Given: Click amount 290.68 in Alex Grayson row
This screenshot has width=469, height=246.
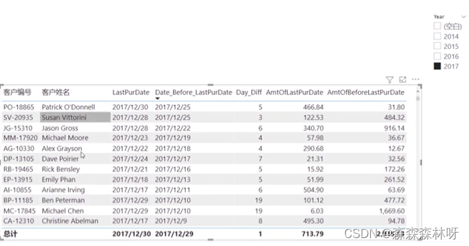Looking at the screenshot, I should point(313,148).
